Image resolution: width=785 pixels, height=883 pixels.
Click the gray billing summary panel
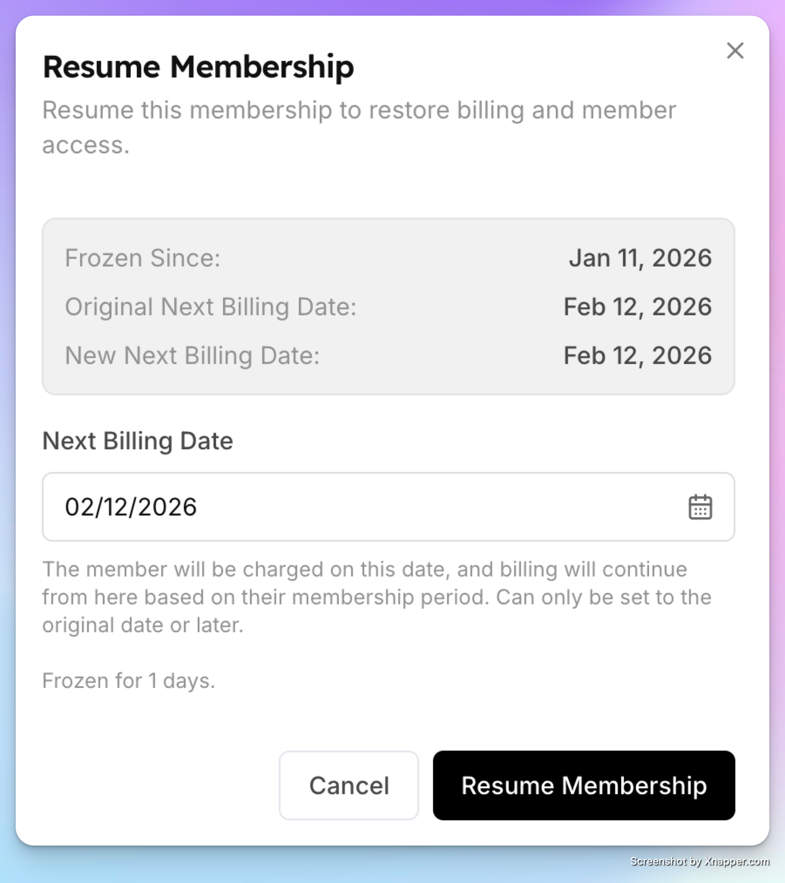[389, 307]
